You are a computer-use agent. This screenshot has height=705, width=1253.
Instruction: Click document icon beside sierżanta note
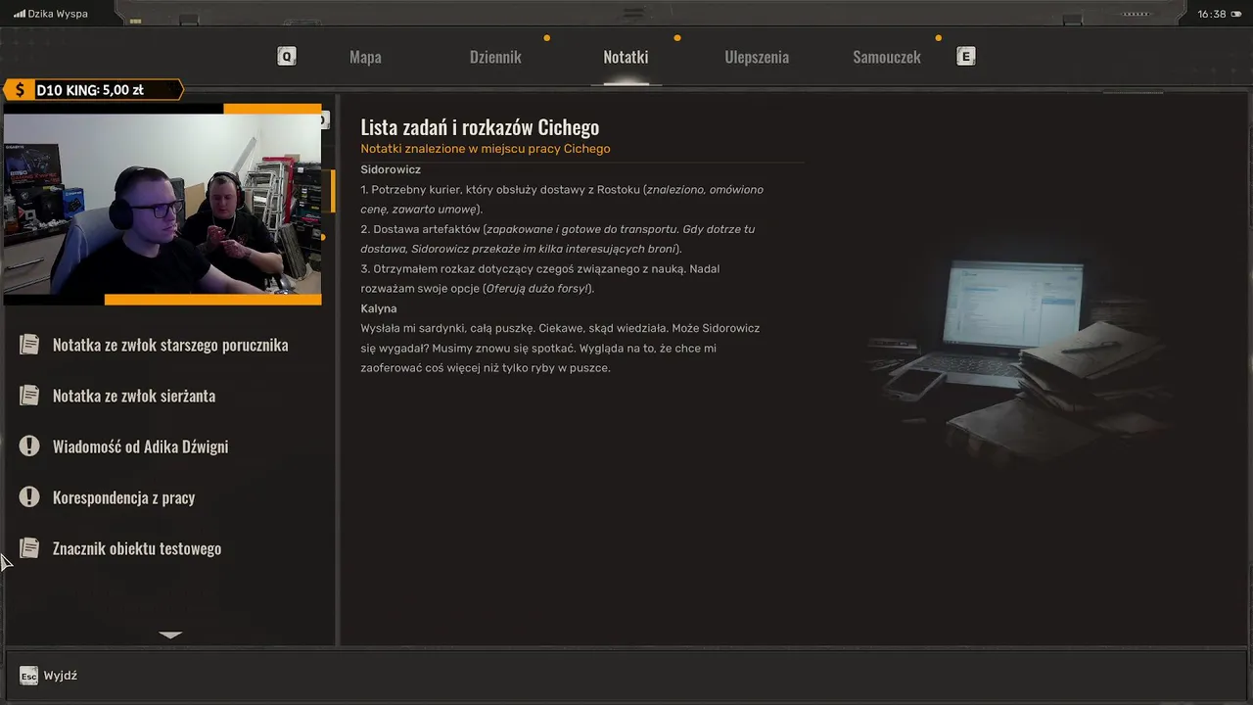[29, 396]
